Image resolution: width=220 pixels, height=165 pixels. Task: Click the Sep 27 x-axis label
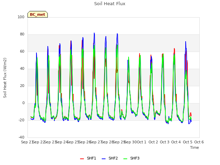(96, 142)
